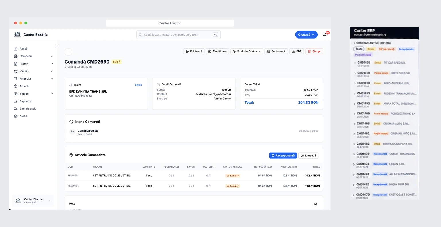The width and height of the screenshot is (441, 227).
Task: Open Setări using the gear icon
Action: [16, 116]
